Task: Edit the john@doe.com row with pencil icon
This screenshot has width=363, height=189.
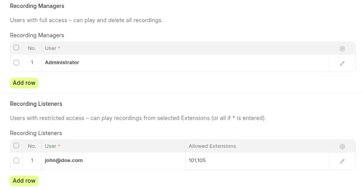Action: coord(342,161)
